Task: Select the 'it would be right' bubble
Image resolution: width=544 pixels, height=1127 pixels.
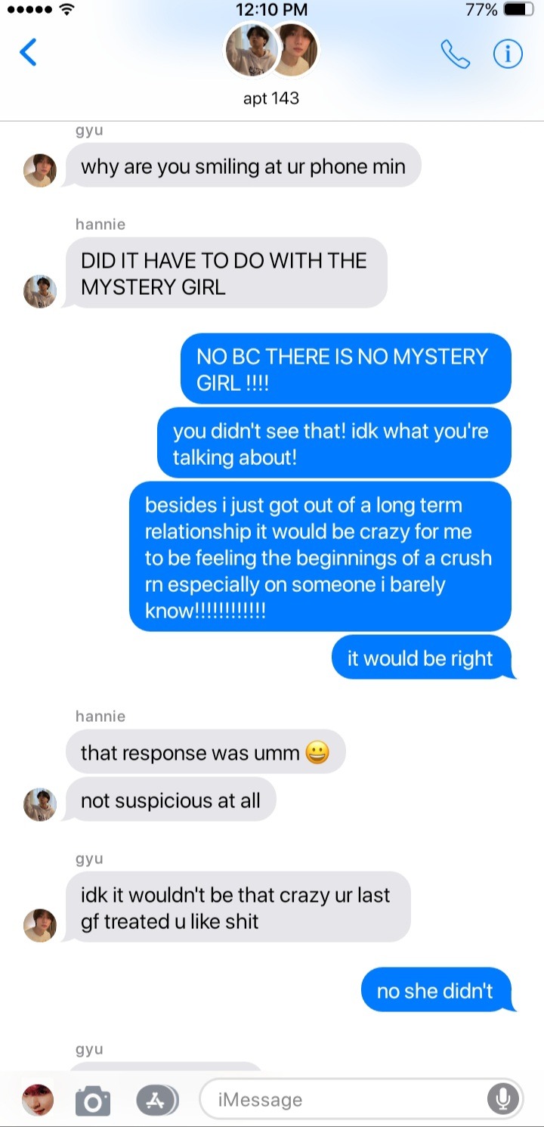Action: [423, 658]
